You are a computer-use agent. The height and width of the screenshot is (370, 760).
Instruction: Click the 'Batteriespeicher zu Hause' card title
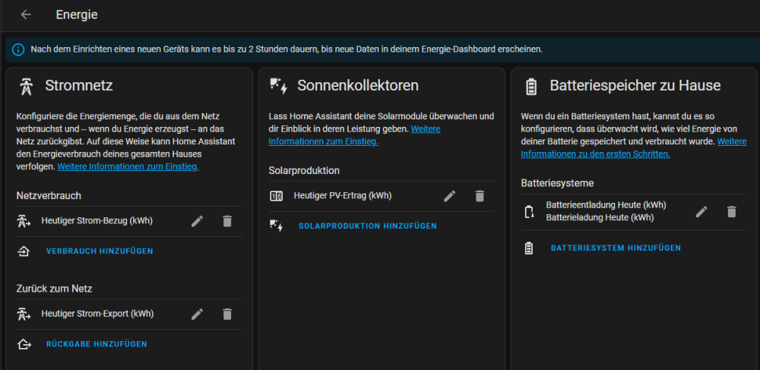point(635,86)
